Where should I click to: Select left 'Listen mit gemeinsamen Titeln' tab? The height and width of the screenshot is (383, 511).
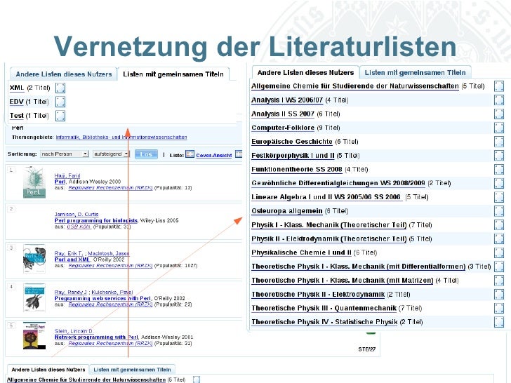(x=173, y=74)
